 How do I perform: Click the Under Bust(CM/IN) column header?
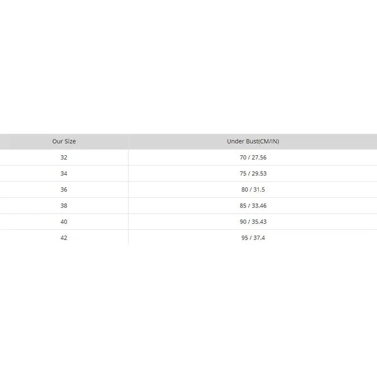click(253, 141)
